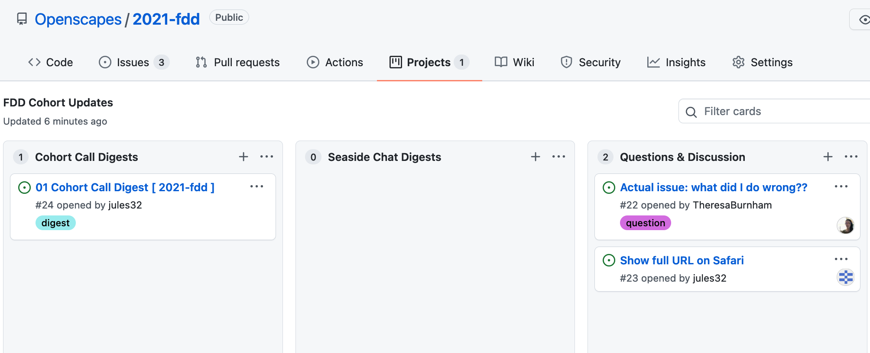Click the avatar on Show full URL card
This screenshot has height=353, width=870.
pos(846,277)
